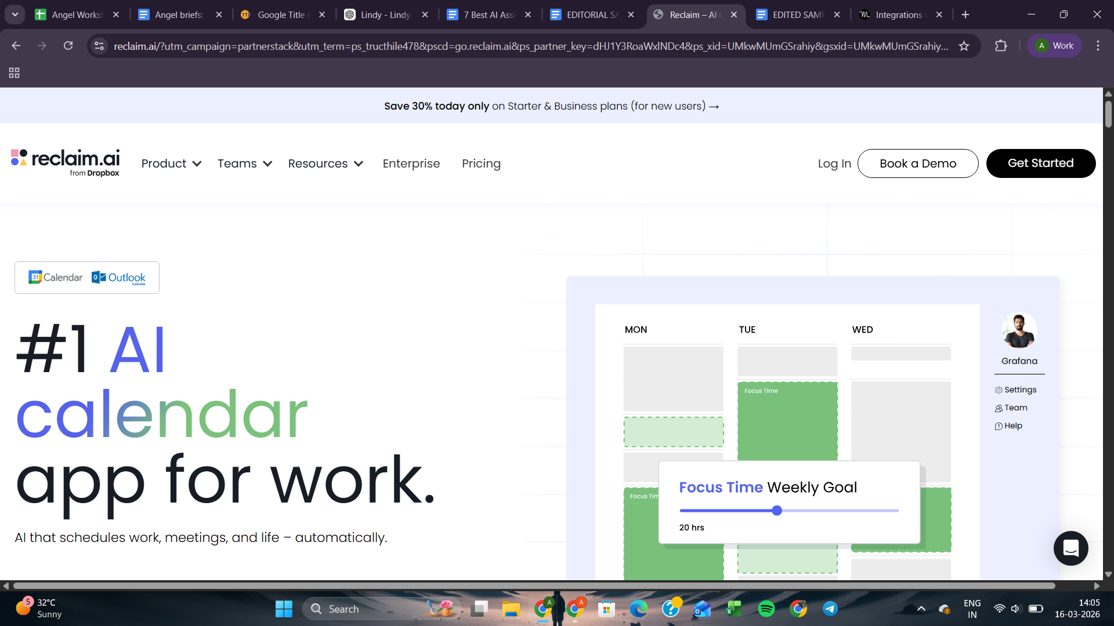The width and height of the screenshot is (1114, 626).
Task: Click the Focus Time Weekly Goal slider handle
Action: [x=777, y=511]
